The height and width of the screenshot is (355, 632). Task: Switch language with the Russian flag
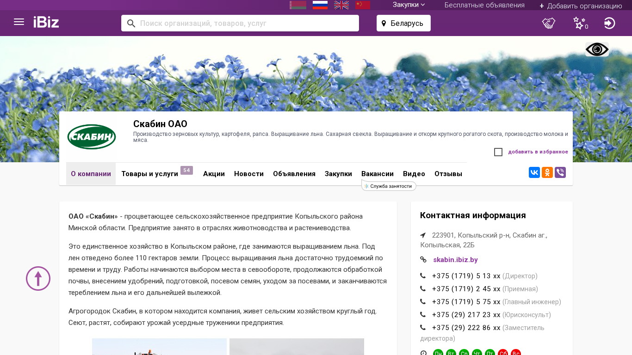(x=320, y=5)
